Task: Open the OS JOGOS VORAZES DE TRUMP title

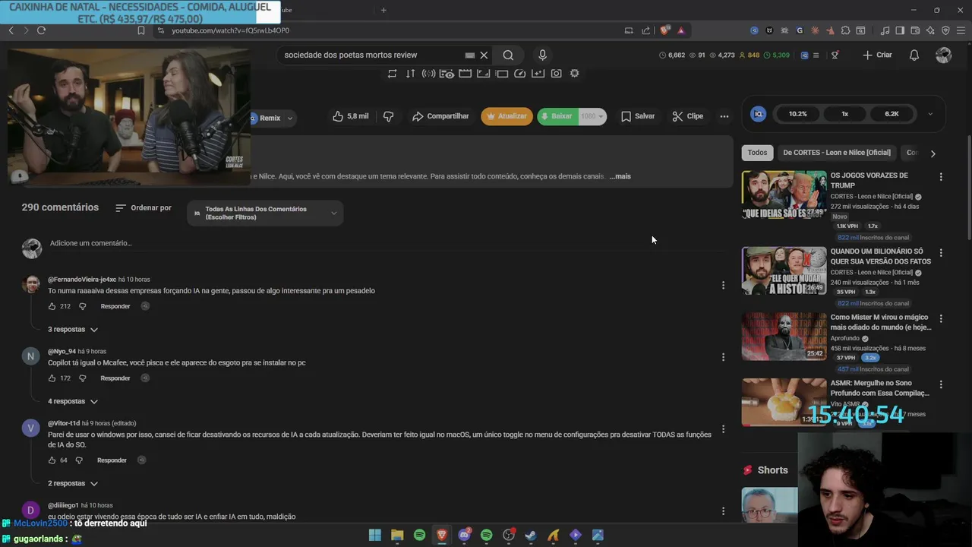Action: point(869,180)
